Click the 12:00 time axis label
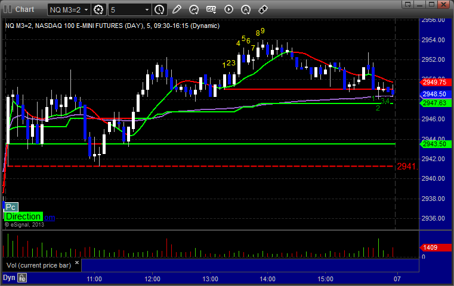The image size is (454, 286). coord(152,279)
